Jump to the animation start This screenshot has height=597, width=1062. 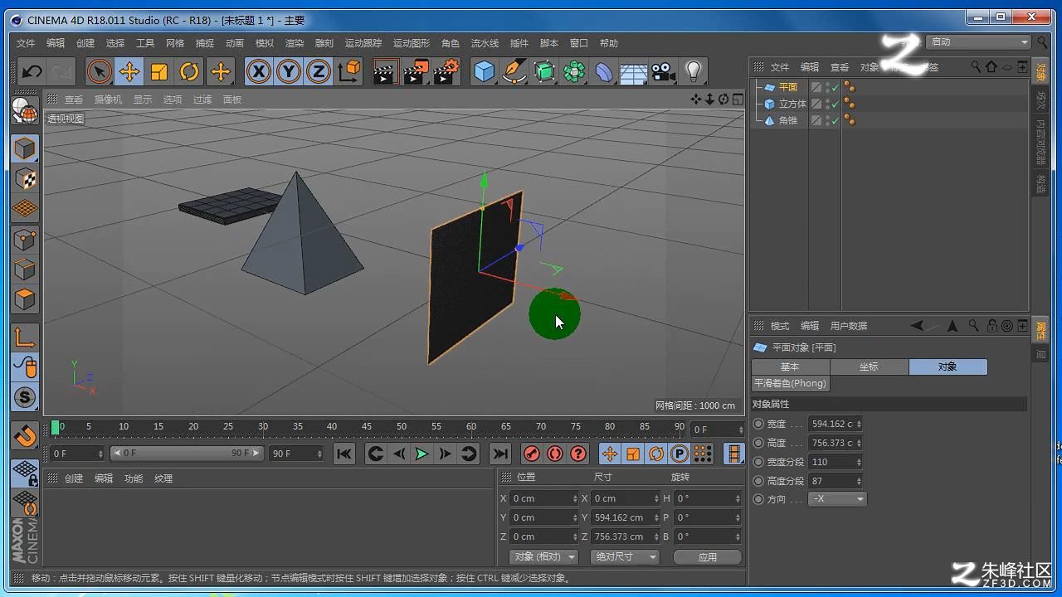pyautogui.click(x=344, y=454)
